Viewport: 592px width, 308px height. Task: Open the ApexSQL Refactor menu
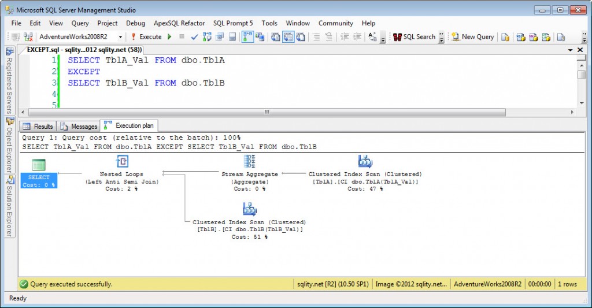(179, 23)
